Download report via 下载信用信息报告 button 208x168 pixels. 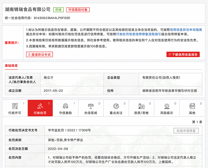coord(183,54)
